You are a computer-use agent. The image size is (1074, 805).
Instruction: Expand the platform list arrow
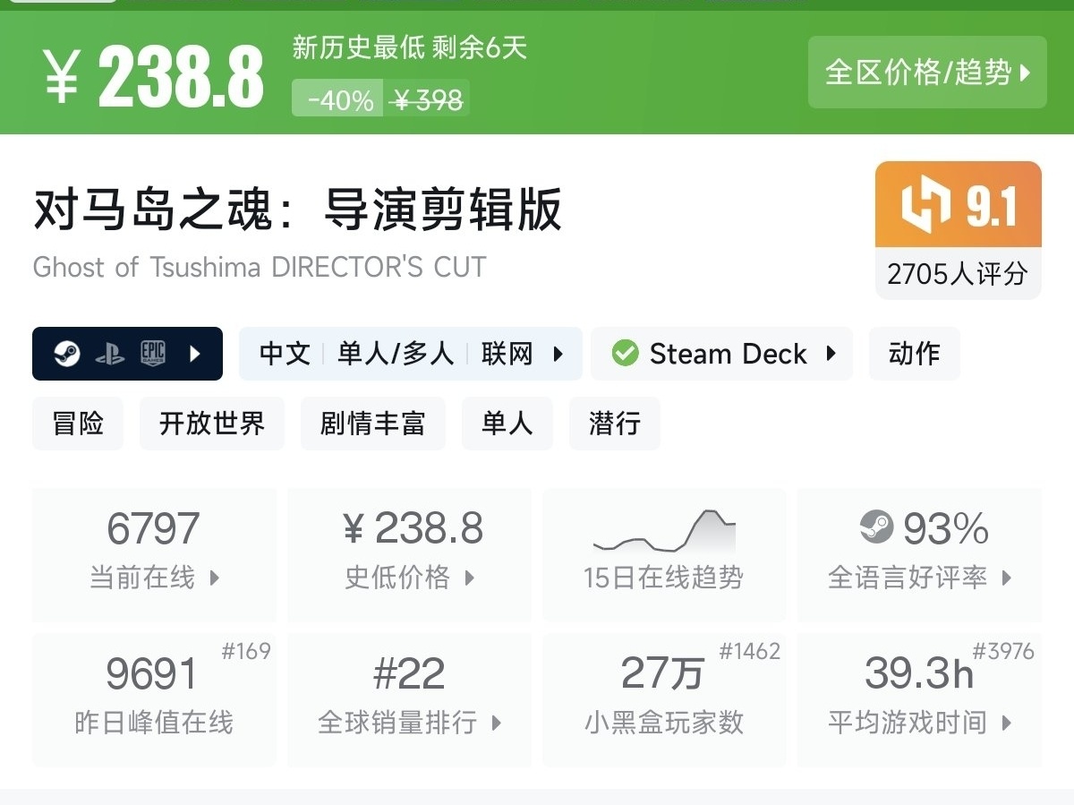195,354
